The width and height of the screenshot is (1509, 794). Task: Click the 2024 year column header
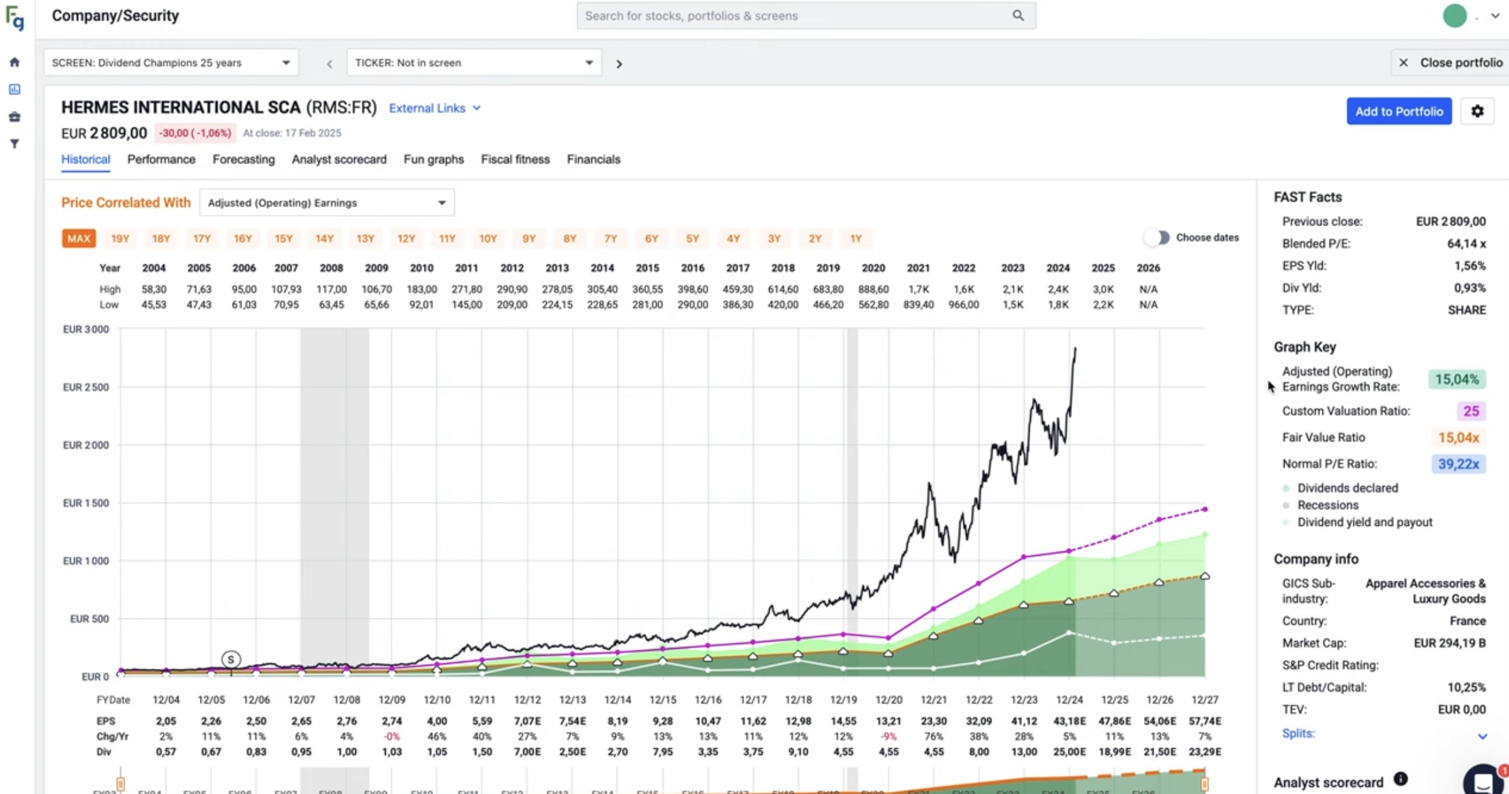point(1058,267)
